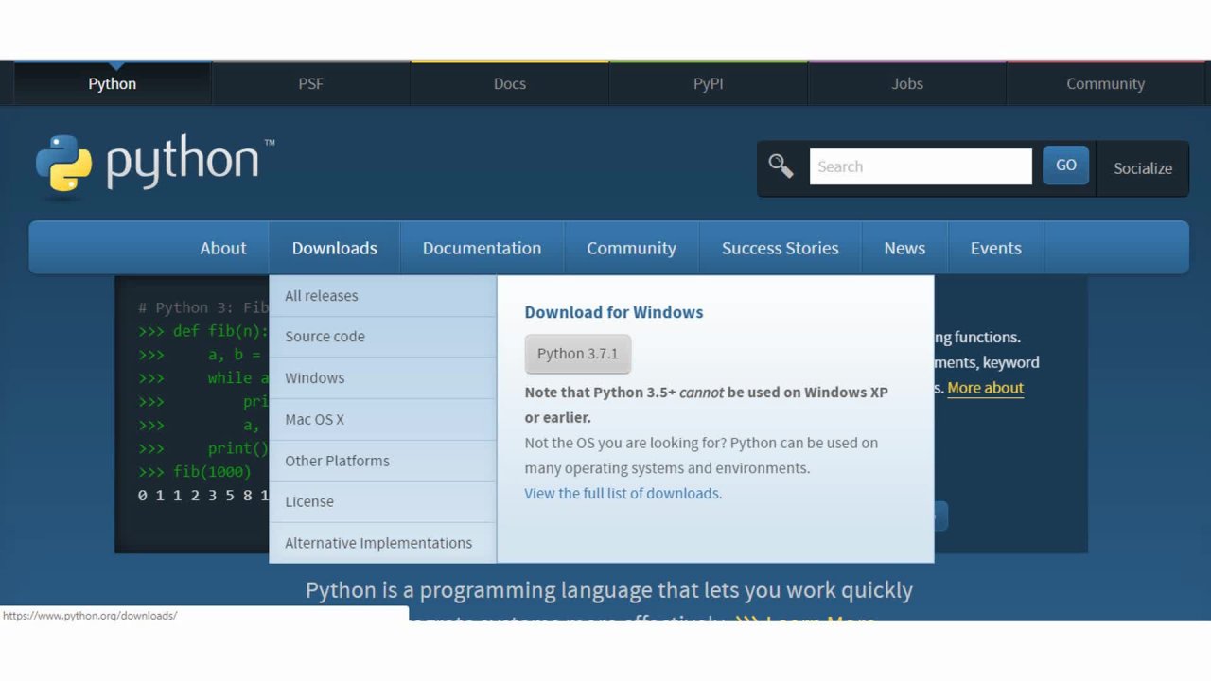Click the GO search button
The width and height of the screenshot is (1211, 681).
coord(1066,166)
